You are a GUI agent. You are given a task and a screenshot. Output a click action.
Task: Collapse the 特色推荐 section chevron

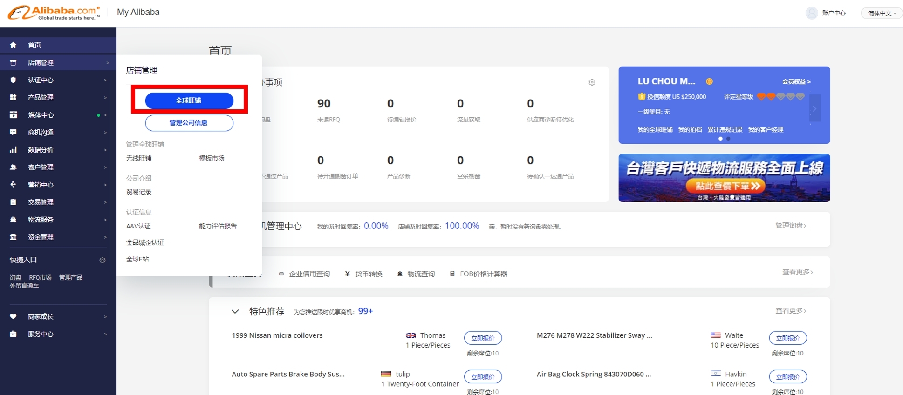[x=235, y=312]
